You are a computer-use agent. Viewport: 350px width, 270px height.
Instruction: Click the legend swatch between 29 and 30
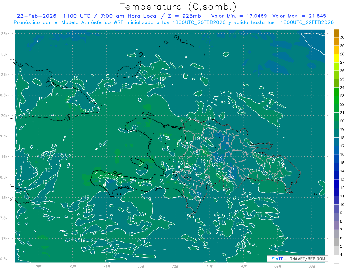[x=337, y=41]
